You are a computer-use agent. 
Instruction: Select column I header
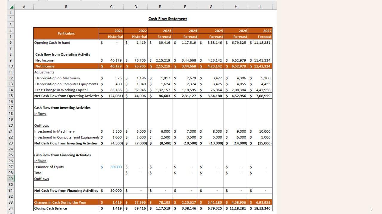(260, 7)
